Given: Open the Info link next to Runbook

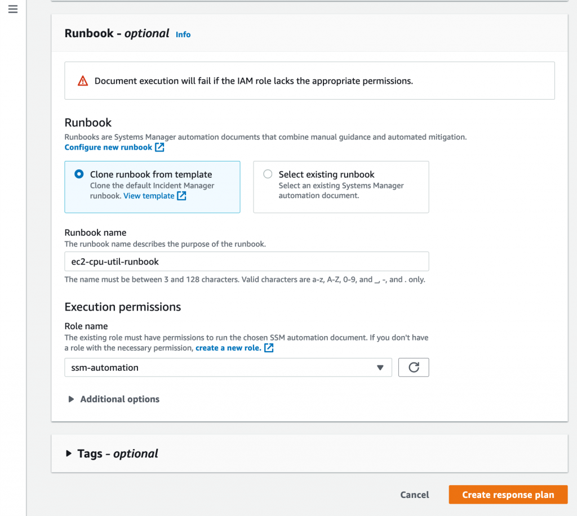Looking at the screenshot, I should [183, 34].
